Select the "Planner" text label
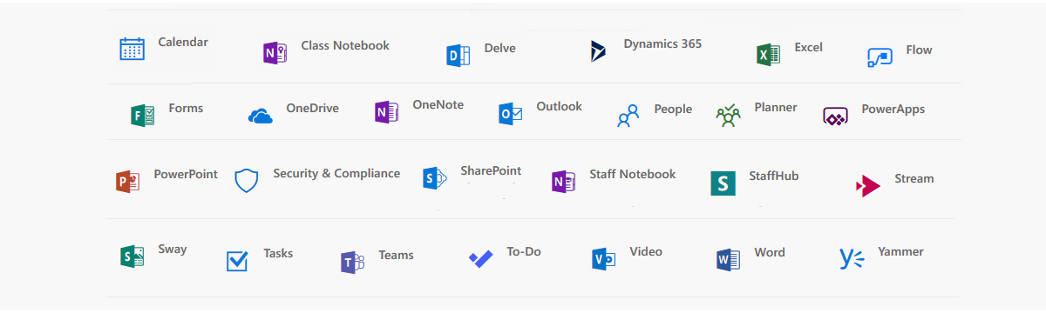 (776, 107)
